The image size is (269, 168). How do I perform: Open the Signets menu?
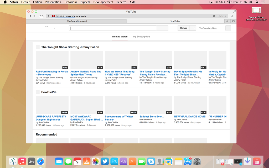click(x=85, y=2)
